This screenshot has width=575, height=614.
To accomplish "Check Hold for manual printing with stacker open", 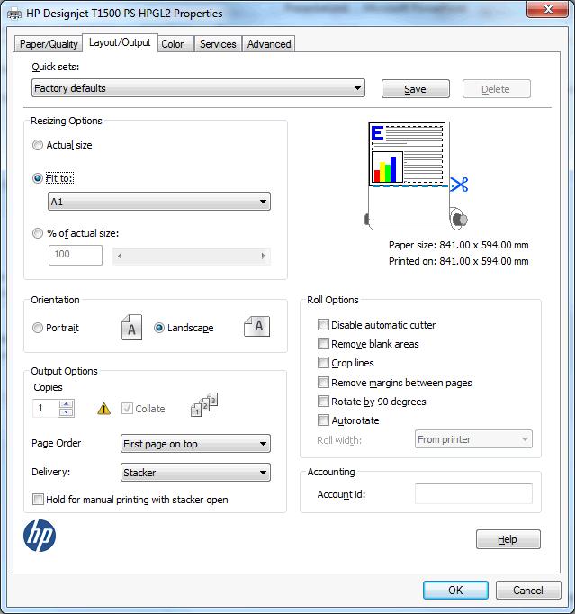I will 38,500.
